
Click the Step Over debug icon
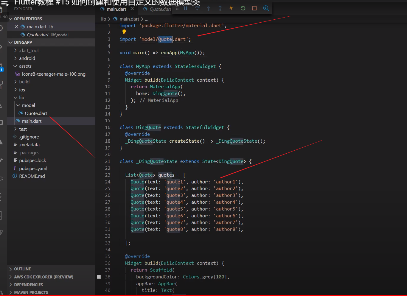point(197,8)
